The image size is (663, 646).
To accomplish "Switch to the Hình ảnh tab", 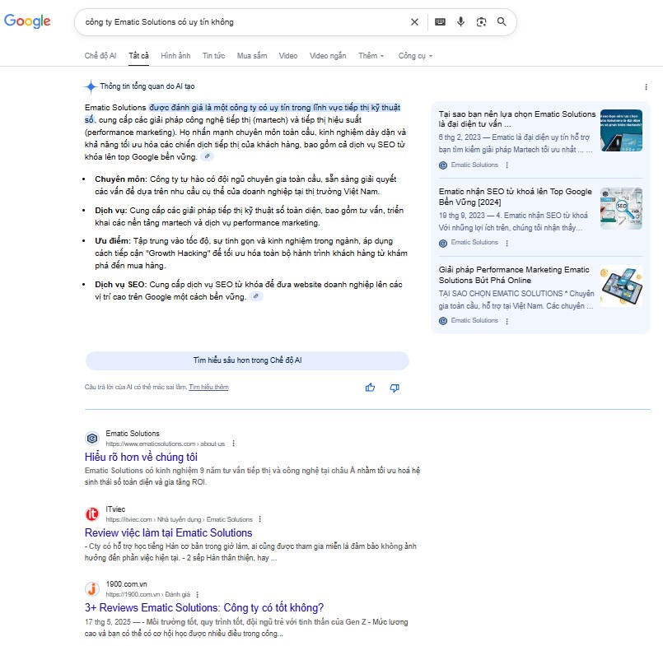I will tap(175, 56).
